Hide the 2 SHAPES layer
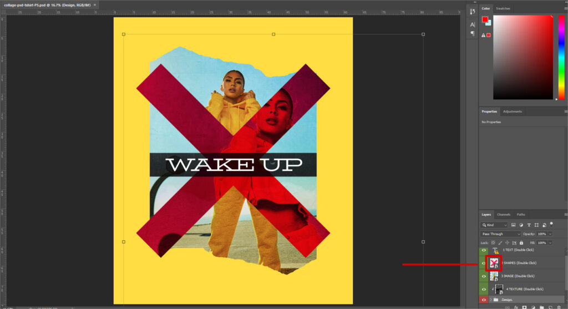Screen dimensions: 568x309 483,264
